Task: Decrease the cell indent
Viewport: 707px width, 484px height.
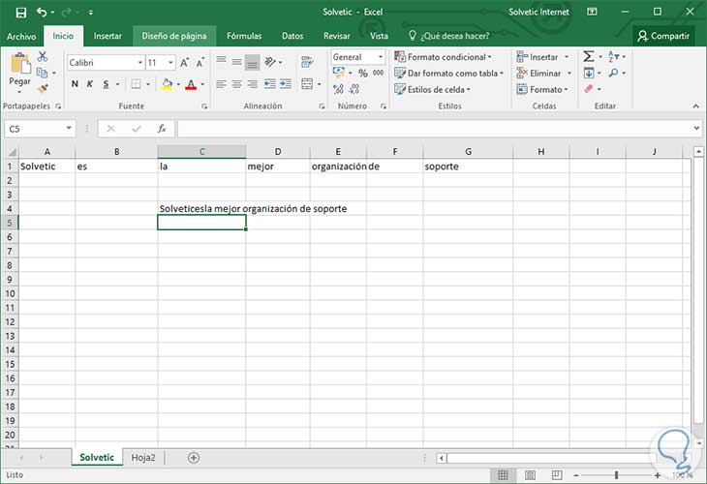Action: coord(270,84)
